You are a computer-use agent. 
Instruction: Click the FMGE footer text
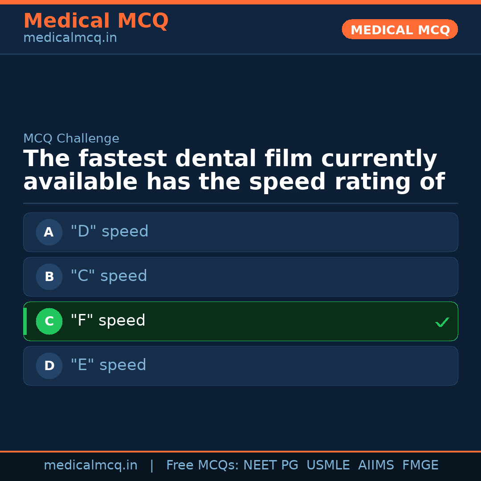click(420, 465)
